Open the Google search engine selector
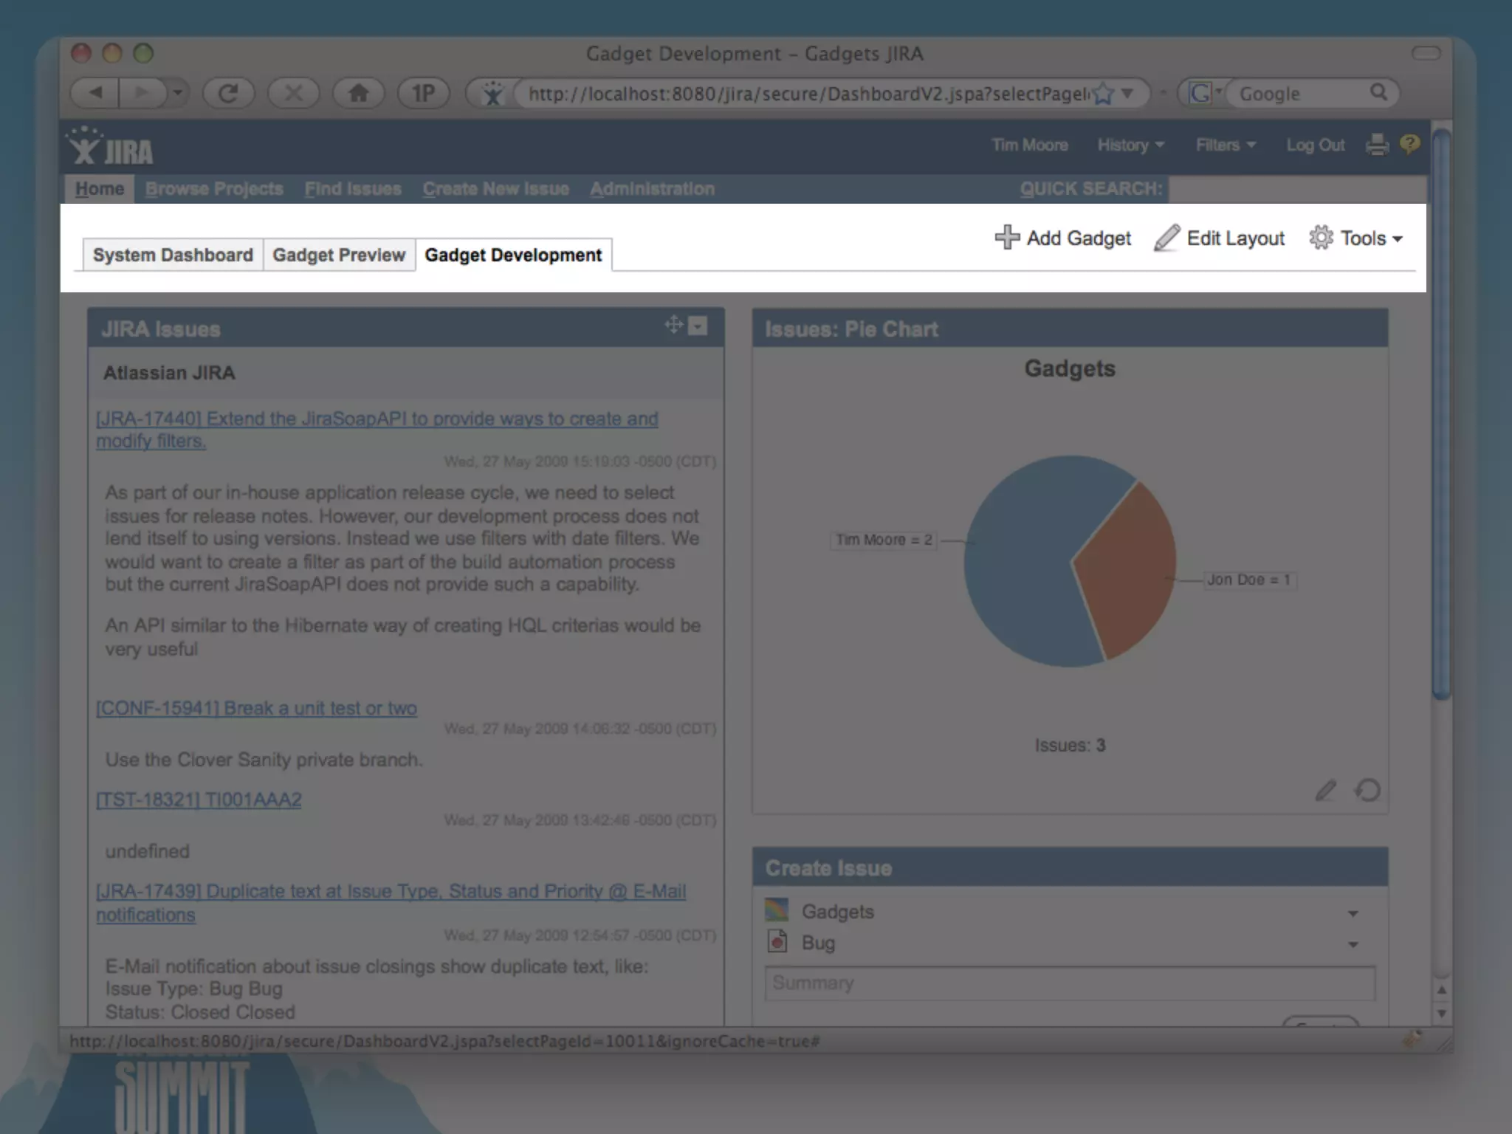The width and height of the screenshot is (1512, 1134). click(1205, 93)
